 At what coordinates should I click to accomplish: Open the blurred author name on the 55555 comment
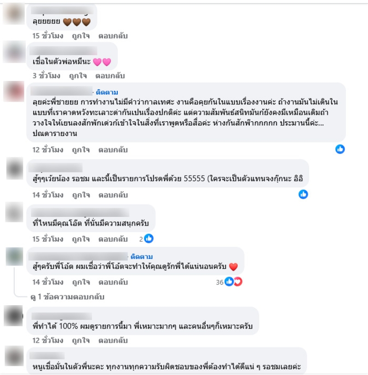[56, 168]
